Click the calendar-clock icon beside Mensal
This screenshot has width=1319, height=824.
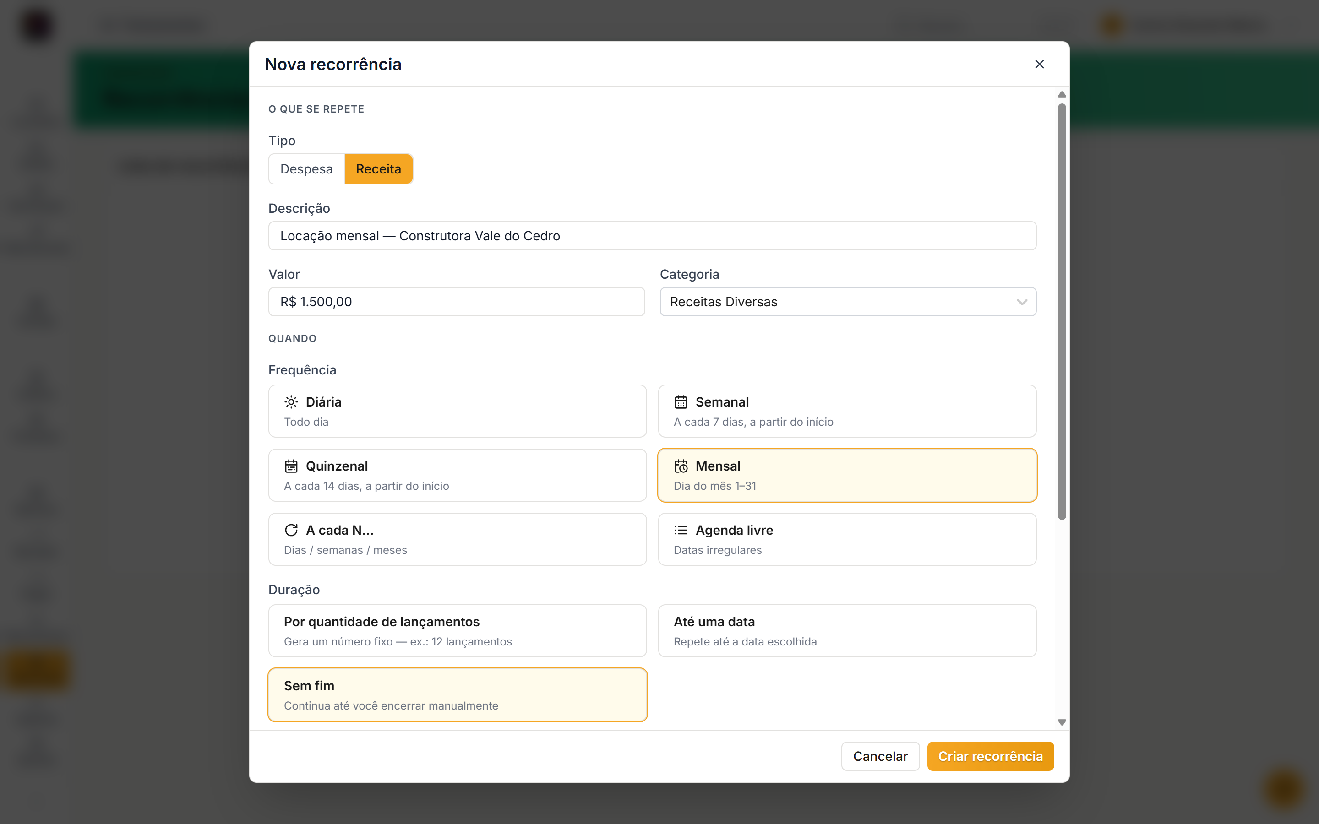point(681,466)
